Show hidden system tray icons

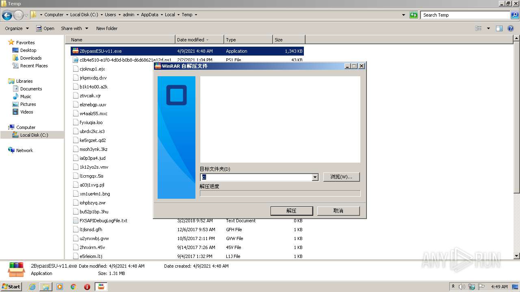click(453, 287)
